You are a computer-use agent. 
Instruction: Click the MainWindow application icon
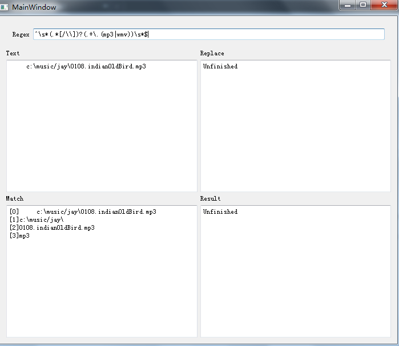click(4, 7)
